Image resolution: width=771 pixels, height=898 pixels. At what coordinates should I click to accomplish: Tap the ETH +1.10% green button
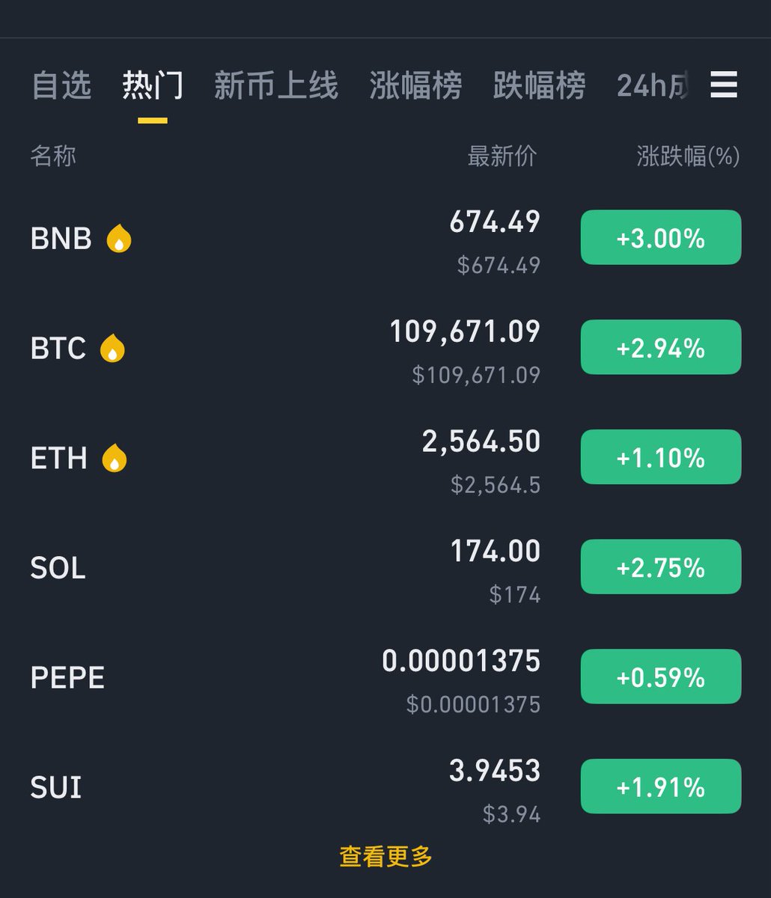661,456
